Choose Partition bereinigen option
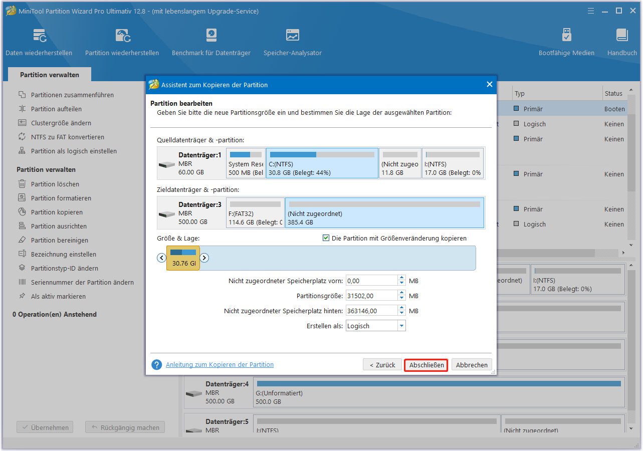The image size is (643, 451). (x=60, y=240)
